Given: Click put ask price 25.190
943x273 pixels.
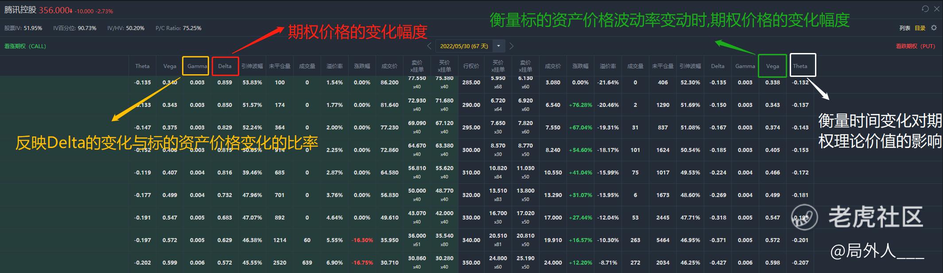Looking at the screenshot, I should tap(525, 258).
